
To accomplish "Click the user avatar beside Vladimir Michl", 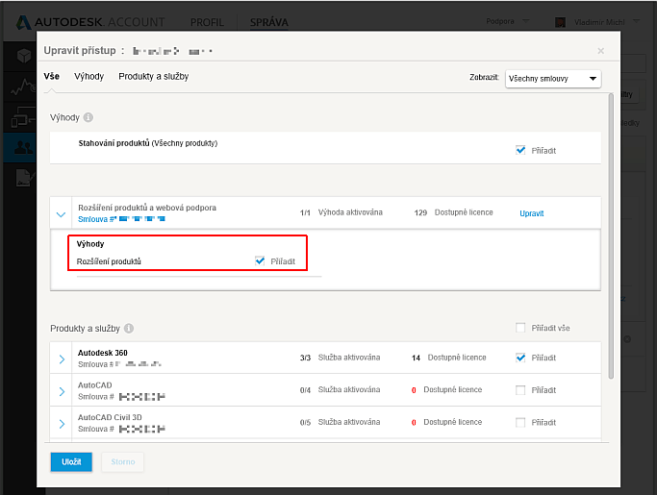I will tap(560, 22).
